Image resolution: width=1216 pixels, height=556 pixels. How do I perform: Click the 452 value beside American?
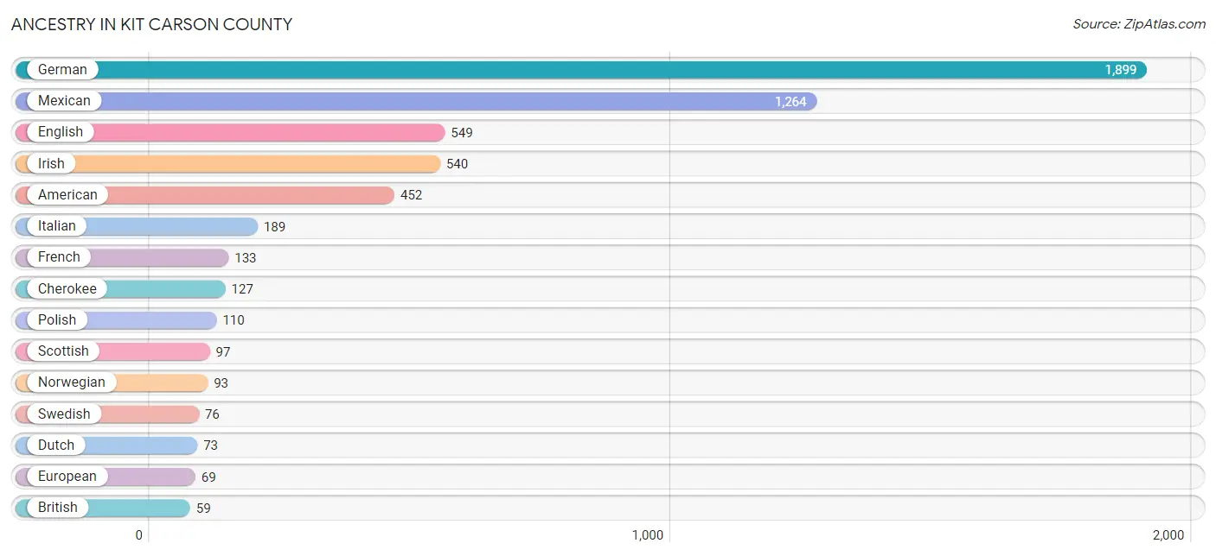coord(412,195)
